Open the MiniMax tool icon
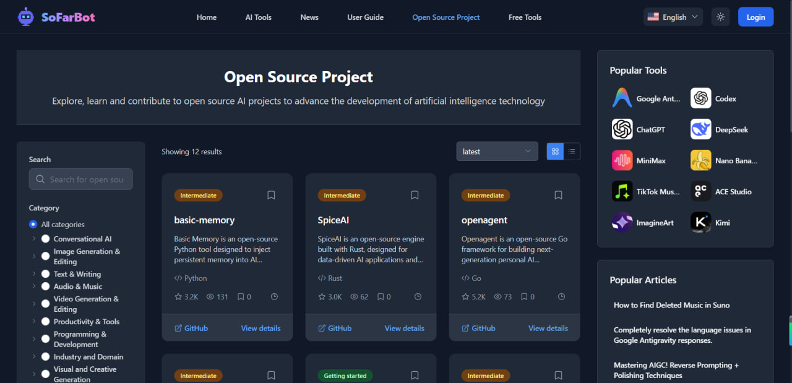This screenshot has height=383, width=792. (622, 160)
